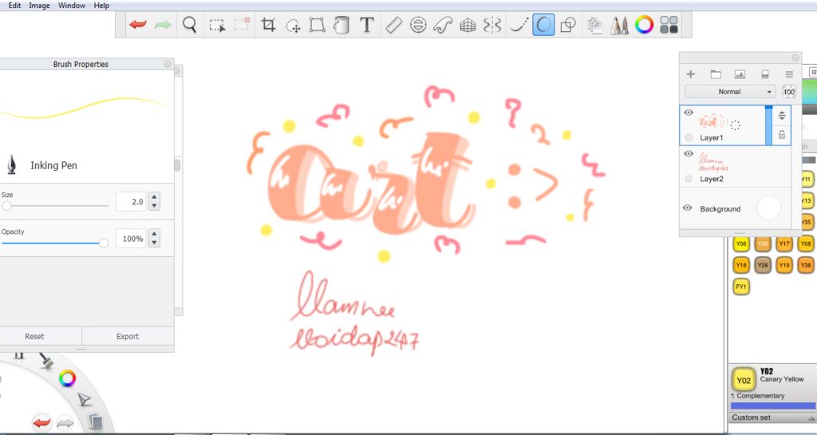The height and width of the screenshot is (435, 817).
Task: Toggle the Layer2 marker circle
Action: (689, 179)
